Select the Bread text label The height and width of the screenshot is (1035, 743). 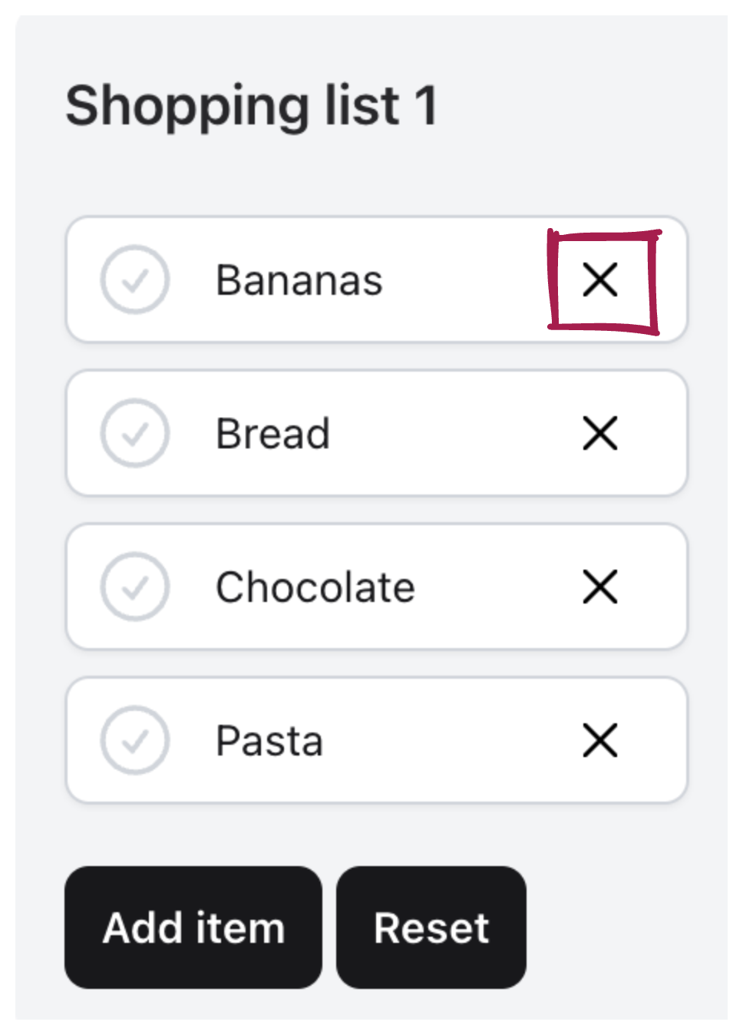pyautogui.click(x=273, y=433)
